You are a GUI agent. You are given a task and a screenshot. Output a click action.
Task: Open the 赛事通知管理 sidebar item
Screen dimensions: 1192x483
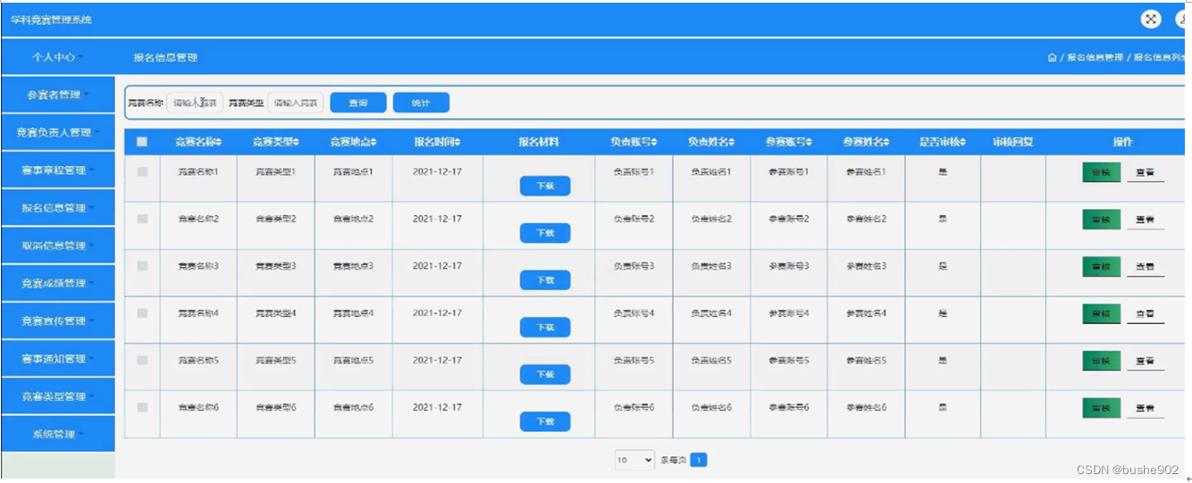coord(58,359)
